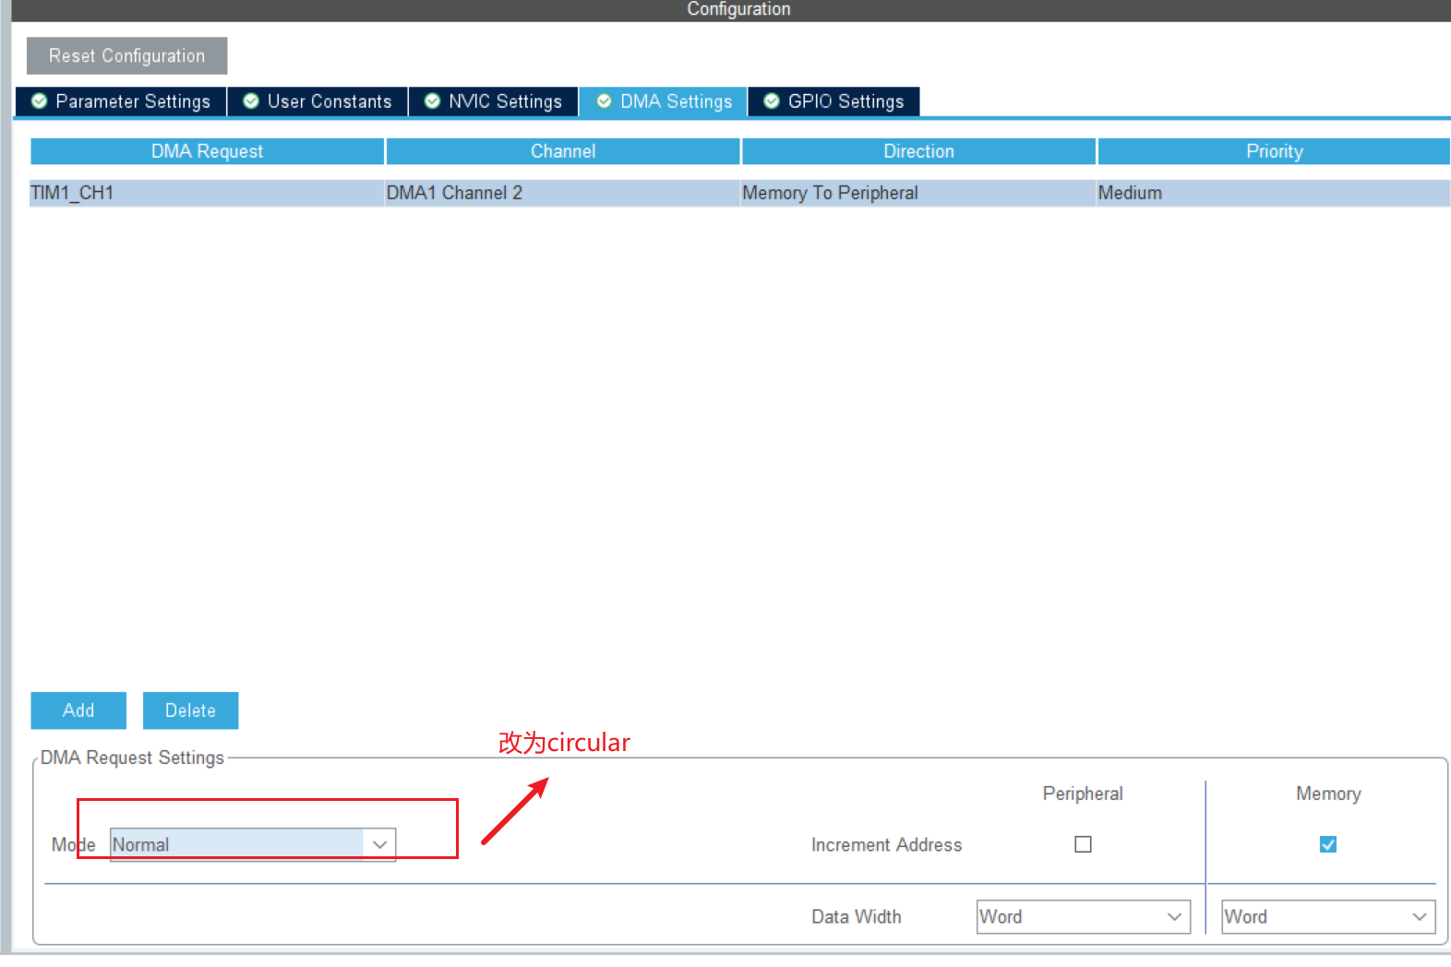Click the Priority column header
This screenshot has width=1451, height=967.
(x=1274, y=151)
